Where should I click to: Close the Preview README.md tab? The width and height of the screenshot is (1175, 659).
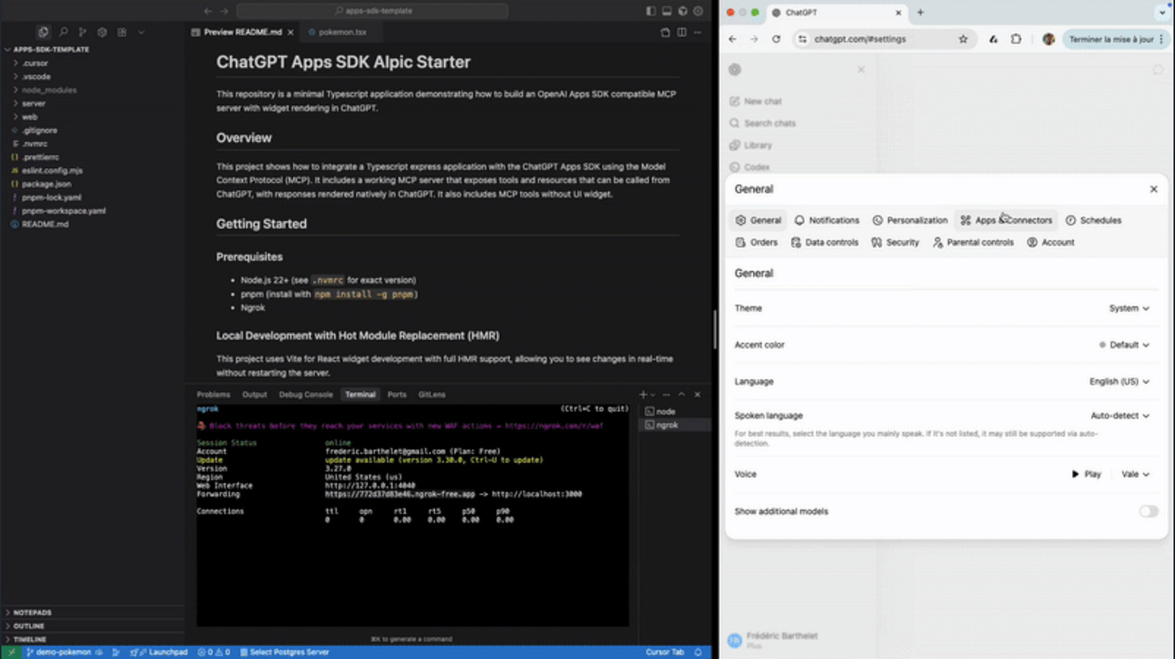coord(291,32)
